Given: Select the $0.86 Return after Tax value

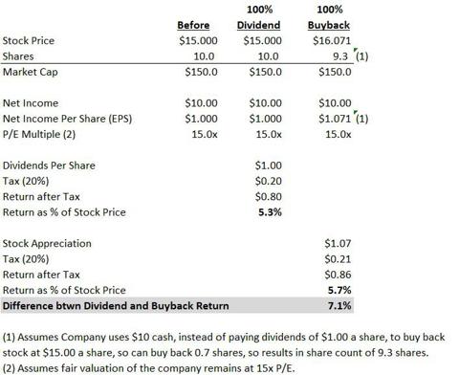Looking at the screenshot, I should (338, 275).
